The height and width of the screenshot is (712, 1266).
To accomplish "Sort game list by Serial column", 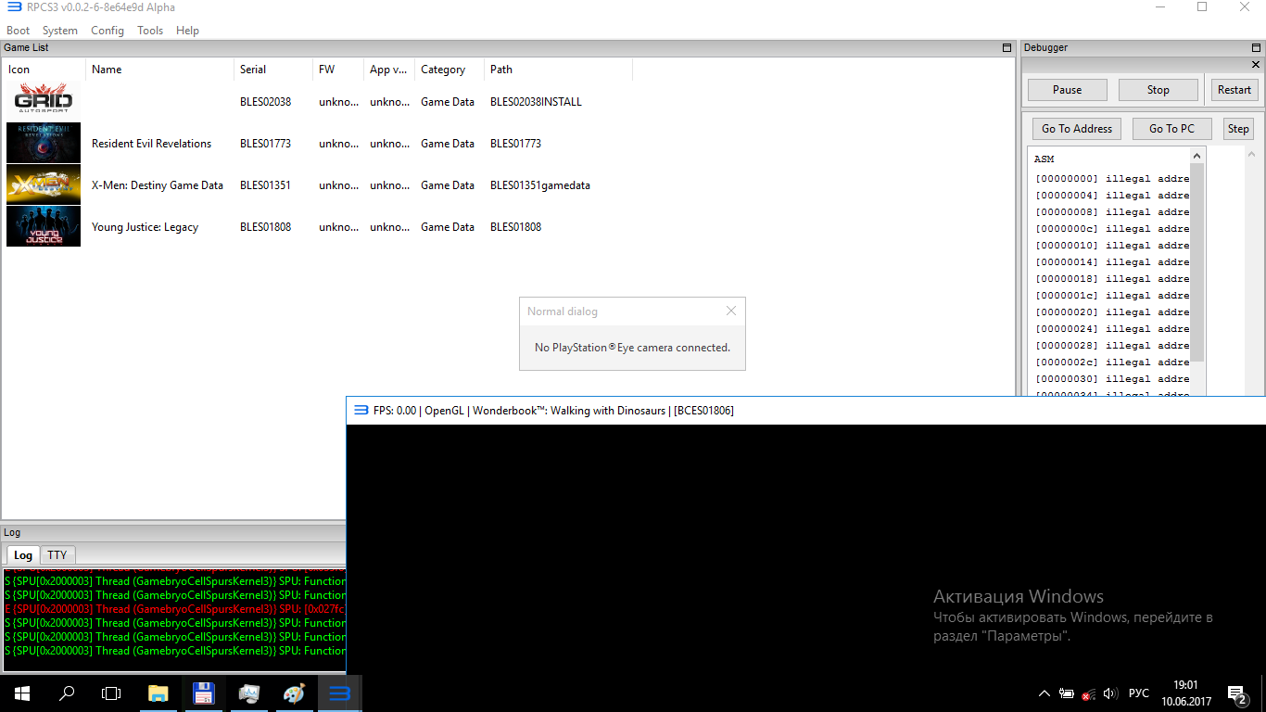I will 253,70.
